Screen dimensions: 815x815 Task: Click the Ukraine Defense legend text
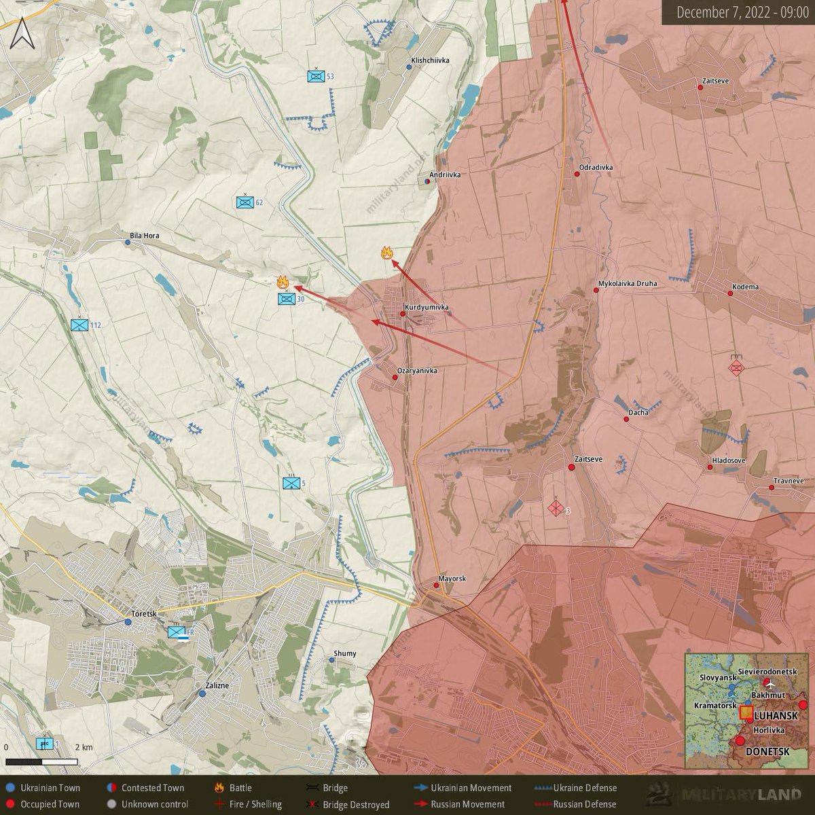(585, 788)
